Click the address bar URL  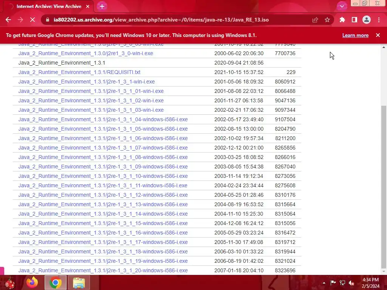coord(161,20)
